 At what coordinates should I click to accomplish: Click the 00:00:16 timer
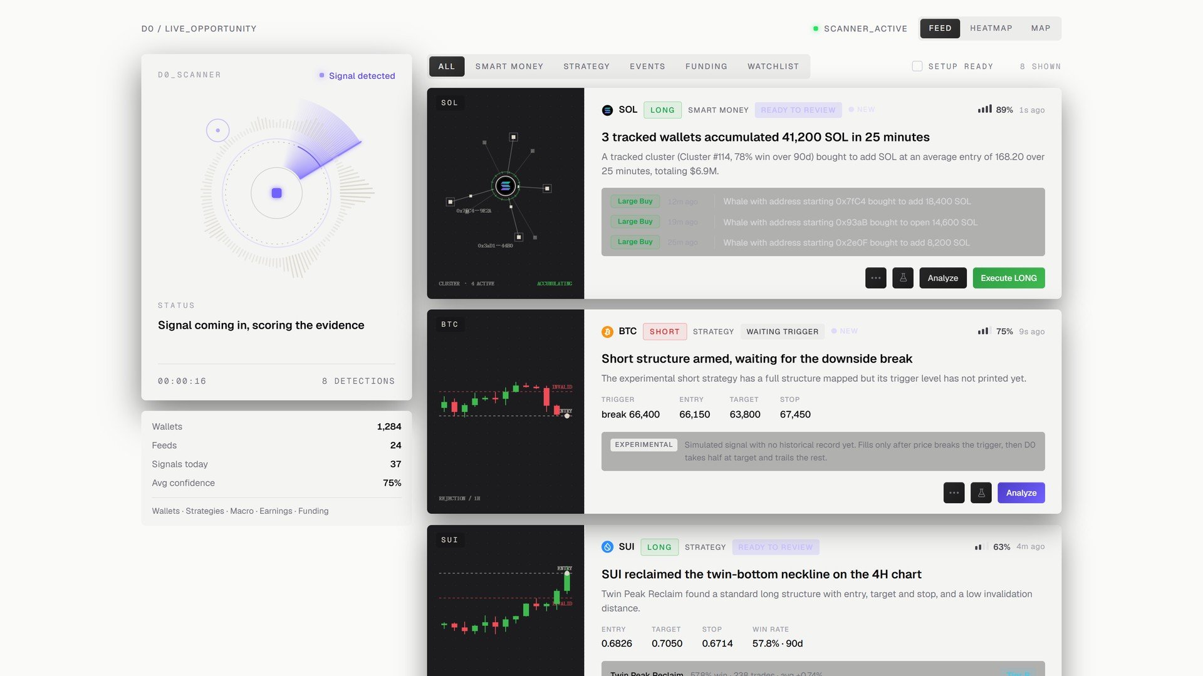click(182, 381)
